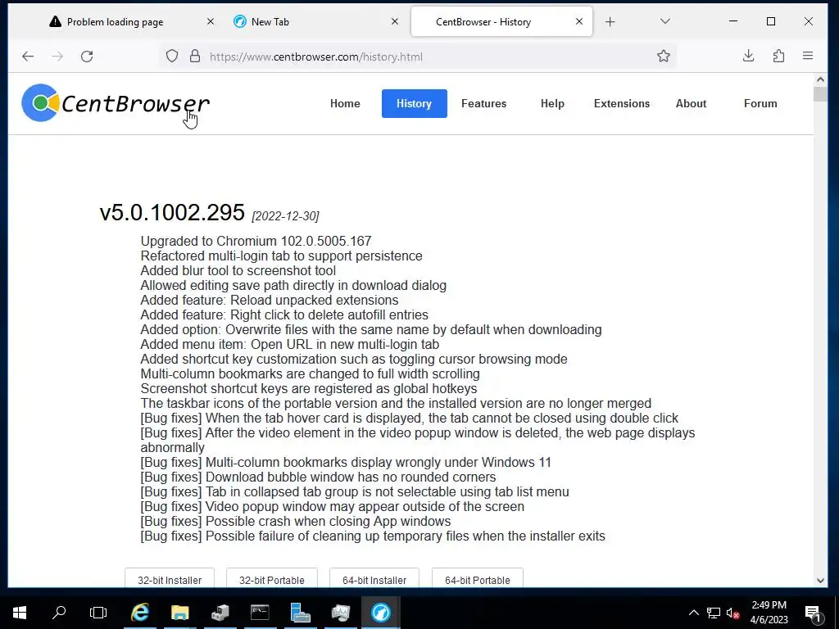839x629 pixels.
Task: Open the Features page
Action: point(483,104)
